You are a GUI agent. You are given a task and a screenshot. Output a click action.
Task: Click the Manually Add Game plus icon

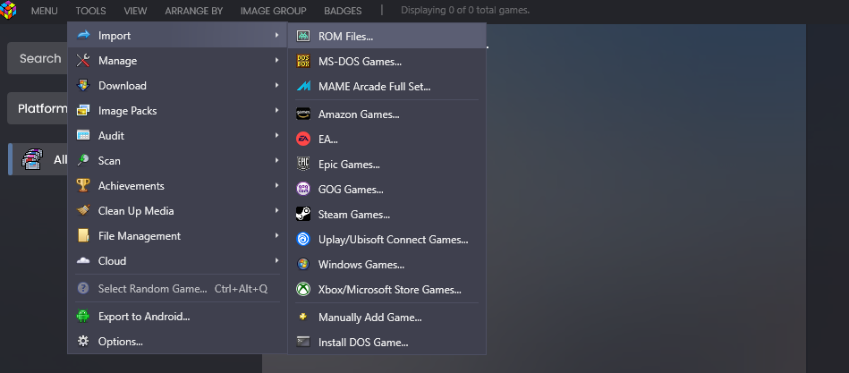pos(303,317)
